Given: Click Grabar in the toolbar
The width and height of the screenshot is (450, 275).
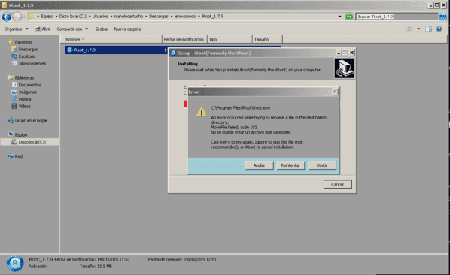Looking at the screenshot, I should (102, 29).
